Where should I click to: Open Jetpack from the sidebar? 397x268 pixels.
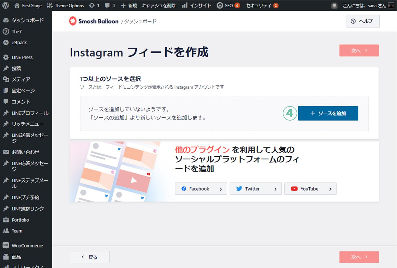(19, 42)
